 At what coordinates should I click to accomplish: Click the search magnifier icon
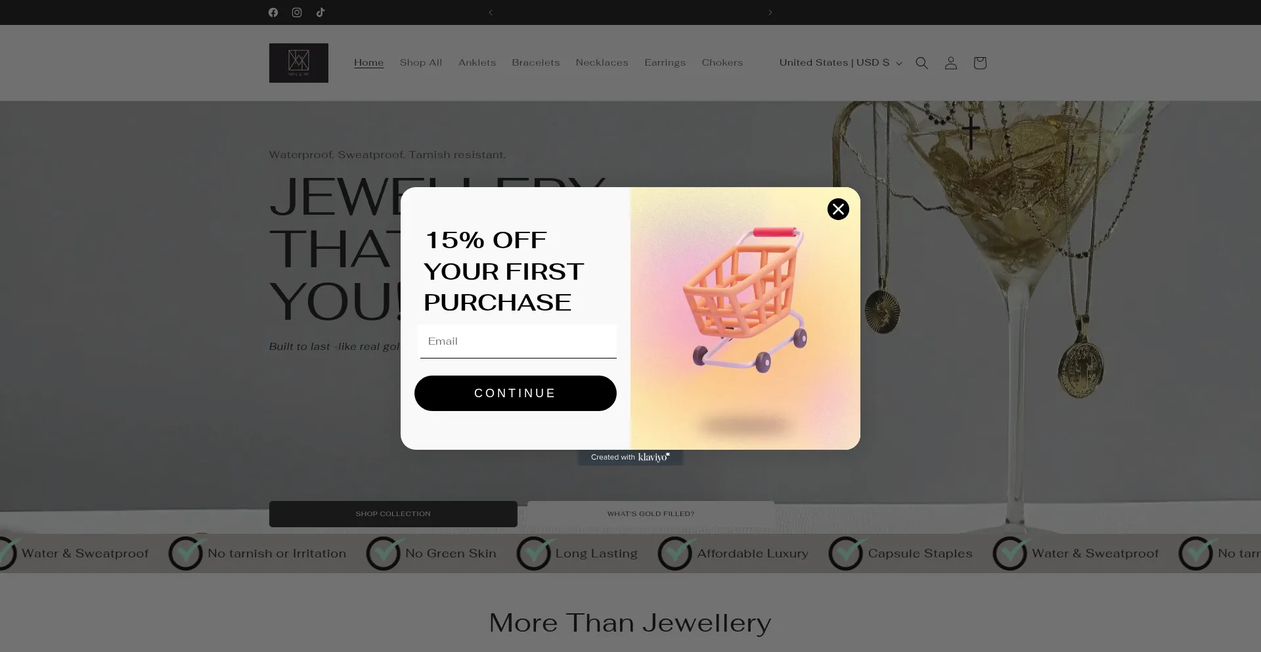click(922, 63)
